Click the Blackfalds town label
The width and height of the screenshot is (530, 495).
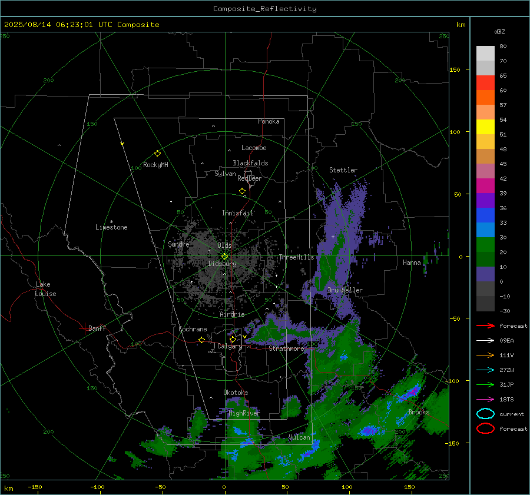250,163
